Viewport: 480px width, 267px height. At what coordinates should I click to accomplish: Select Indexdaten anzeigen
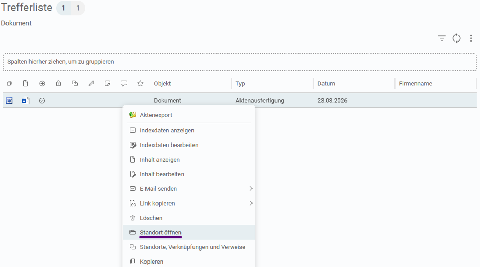(x=189, y=130)
